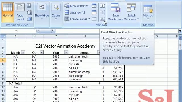Open Page Break Preview icon
The height and width of the screenshot is (102, 182).
click(29, 5)
